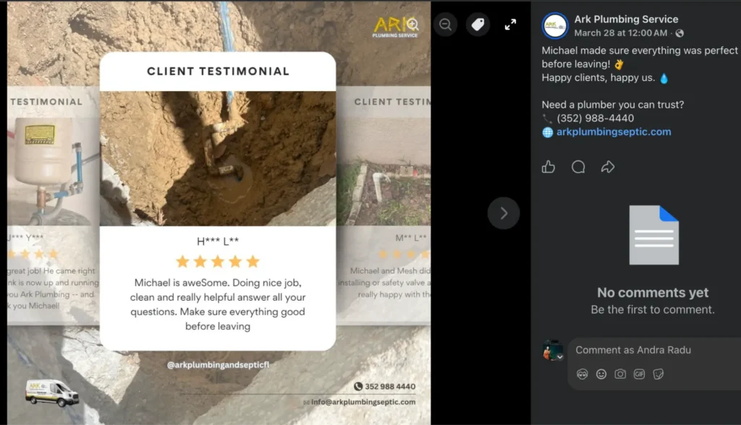Open the March 28 at 12:00 AM timestamp
The image size is (741, 425).
point(620,33)
